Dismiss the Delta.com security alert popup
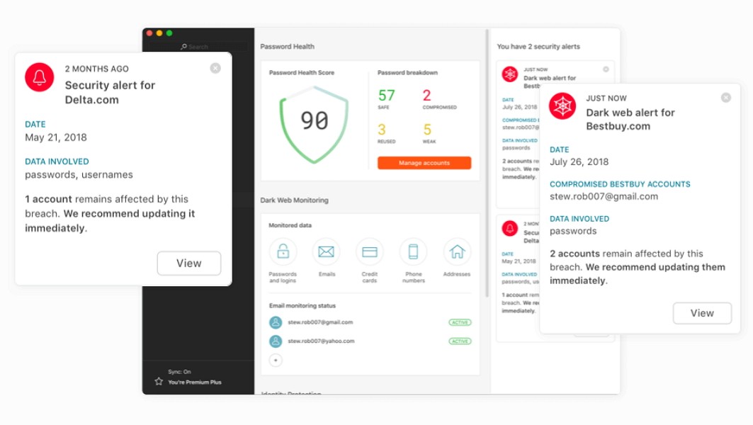This screenshot has width=753, height=425. pyautogui.click(x=215, y=68)
